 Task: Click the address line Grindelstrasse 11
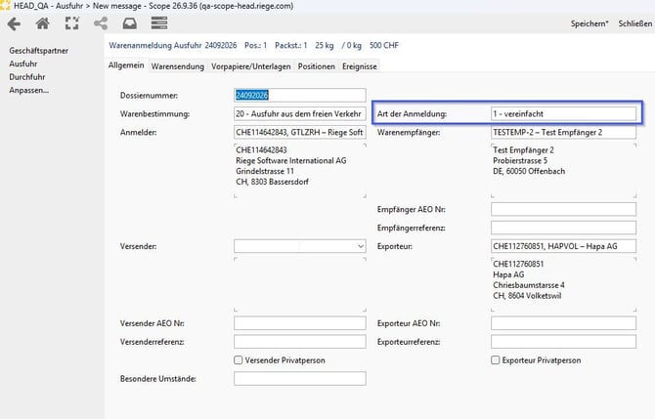[265, 171]
